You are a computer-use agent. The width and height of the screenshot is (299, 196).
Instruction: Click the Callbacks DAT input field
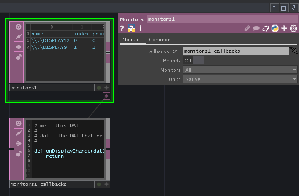click(x=236, y=51)
